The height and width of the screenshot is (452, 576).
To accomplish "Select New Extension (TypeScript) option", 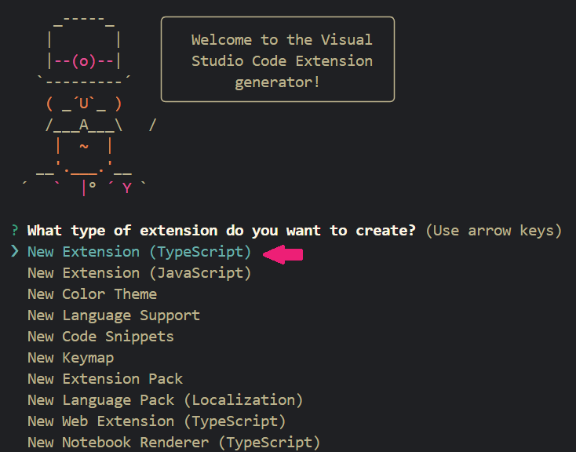I will point(139,252).
